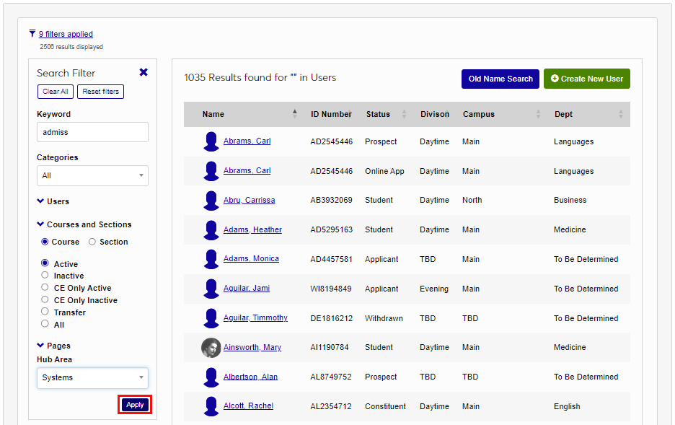Open the Categories dropdown showing All
675x425 pixels.
pyautogui.click(x=92, y=175)
